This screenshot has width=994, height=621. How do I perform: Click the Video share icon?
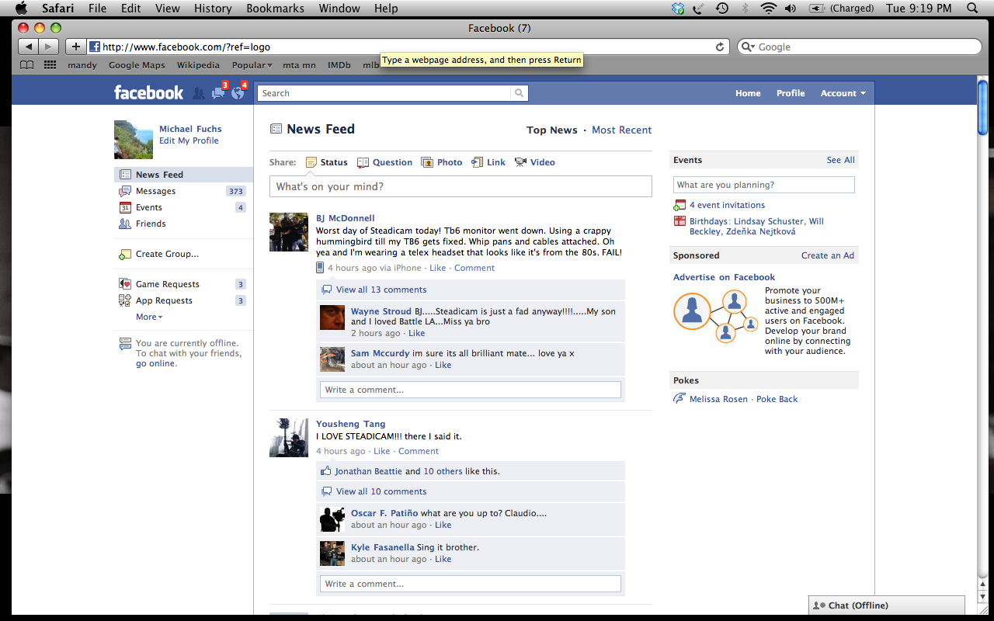coord(520,162)
